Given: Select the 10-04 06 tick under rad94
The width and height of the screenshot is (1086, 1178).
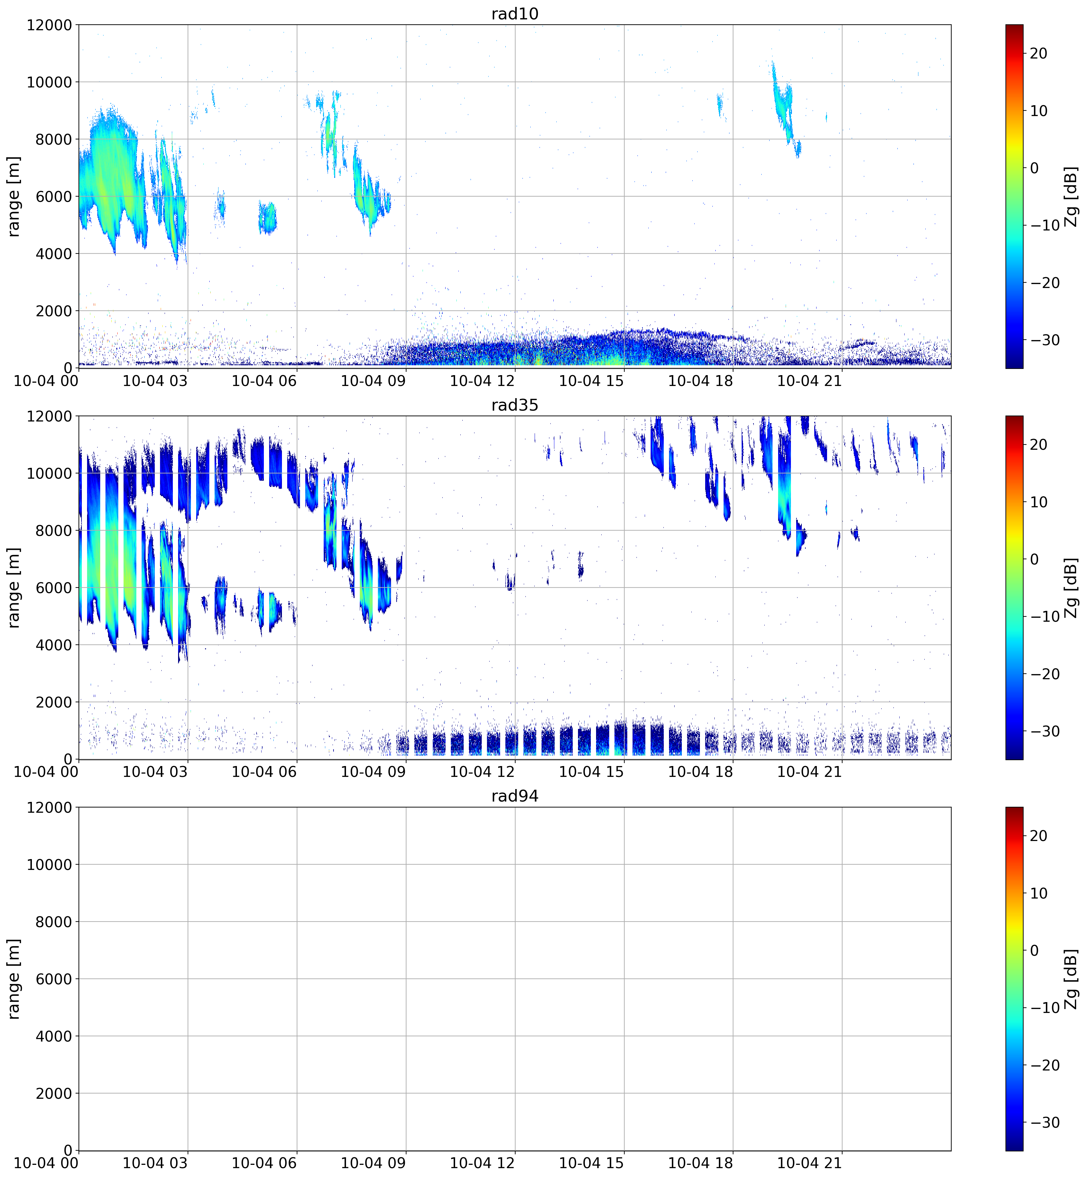Looking at the screenshot, I should click(264, 1163).
